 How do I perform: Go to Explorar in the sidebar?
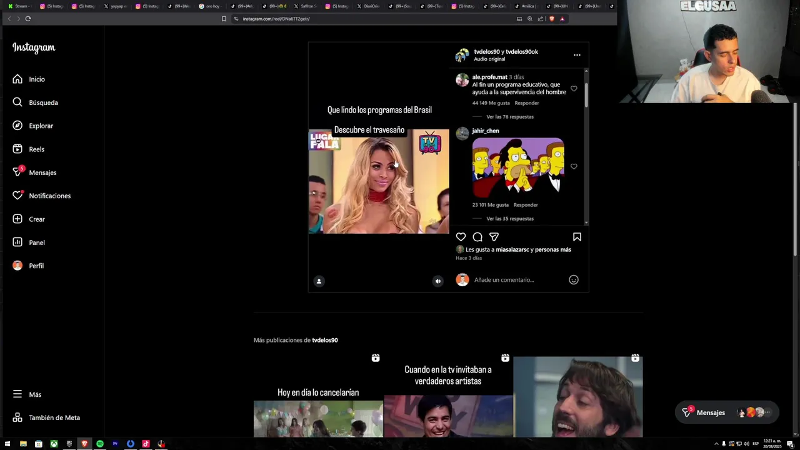coord(32,126)
